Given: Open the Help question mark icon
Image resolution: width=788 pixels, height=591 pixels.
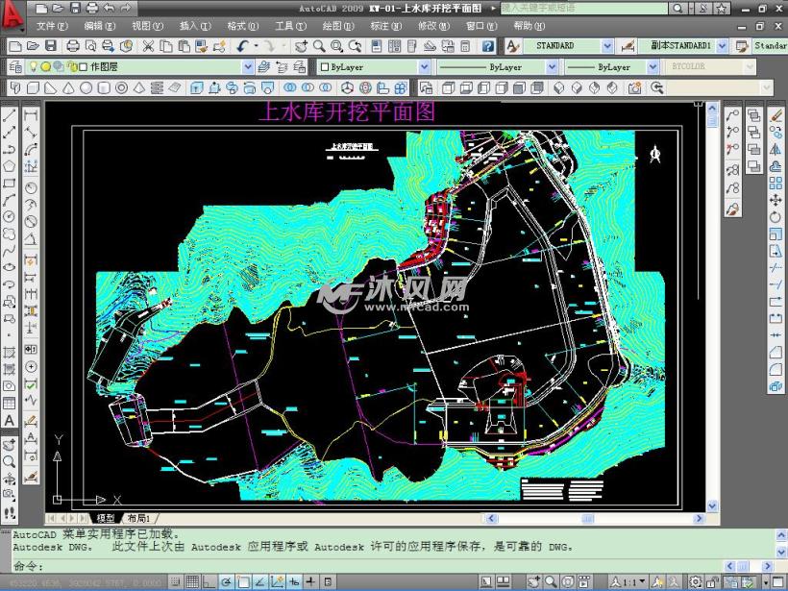Looking at the screenshot, I should coord(488,45).
